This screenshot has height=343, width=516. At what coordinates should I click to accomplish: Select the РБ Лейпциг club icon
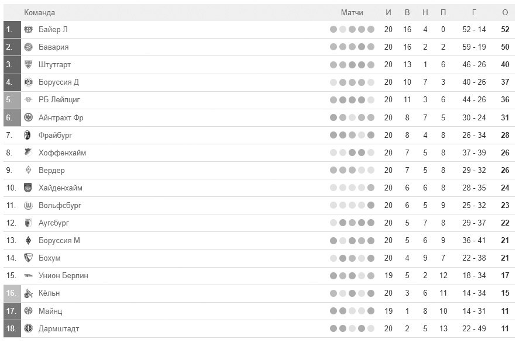pos(28,99)
